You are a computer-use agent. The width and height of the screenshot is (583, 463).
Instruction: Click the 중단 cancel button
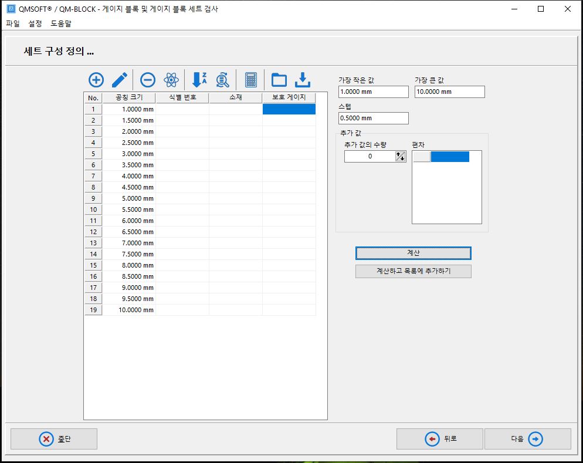(x=54, y=439)
